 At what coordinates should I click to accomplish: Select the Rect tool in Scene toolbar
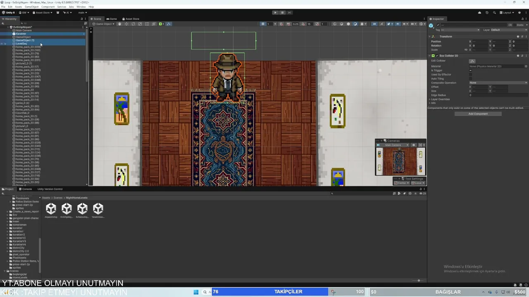pos(147,24)
